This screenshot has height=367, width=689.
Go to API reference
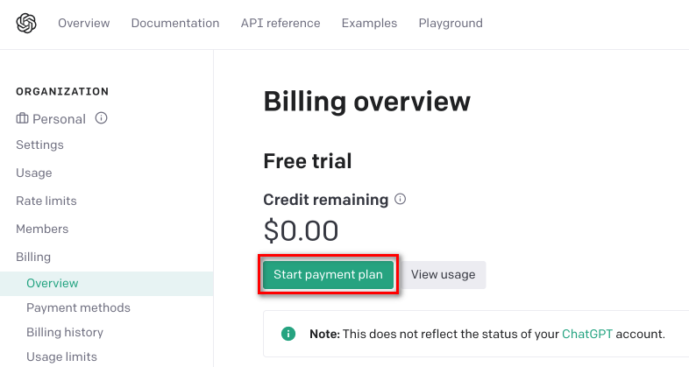pos(281,23)
